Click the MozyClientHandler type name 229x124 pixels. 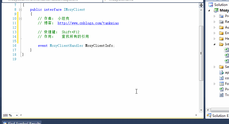point(66,46)
